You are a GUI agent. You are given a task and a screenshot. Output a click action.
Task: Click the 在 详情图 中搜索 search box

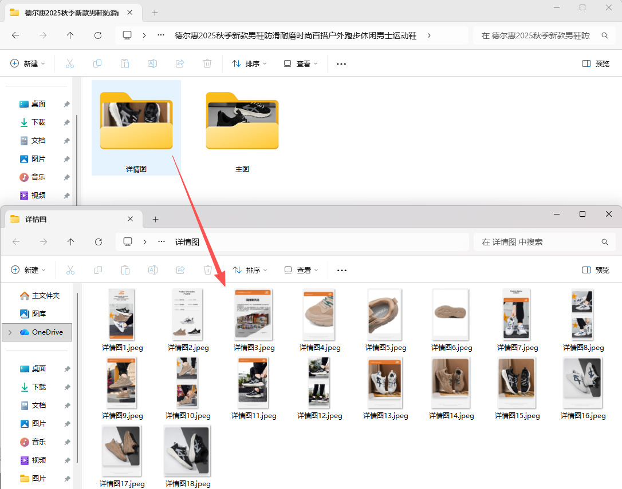pos(538,242)
